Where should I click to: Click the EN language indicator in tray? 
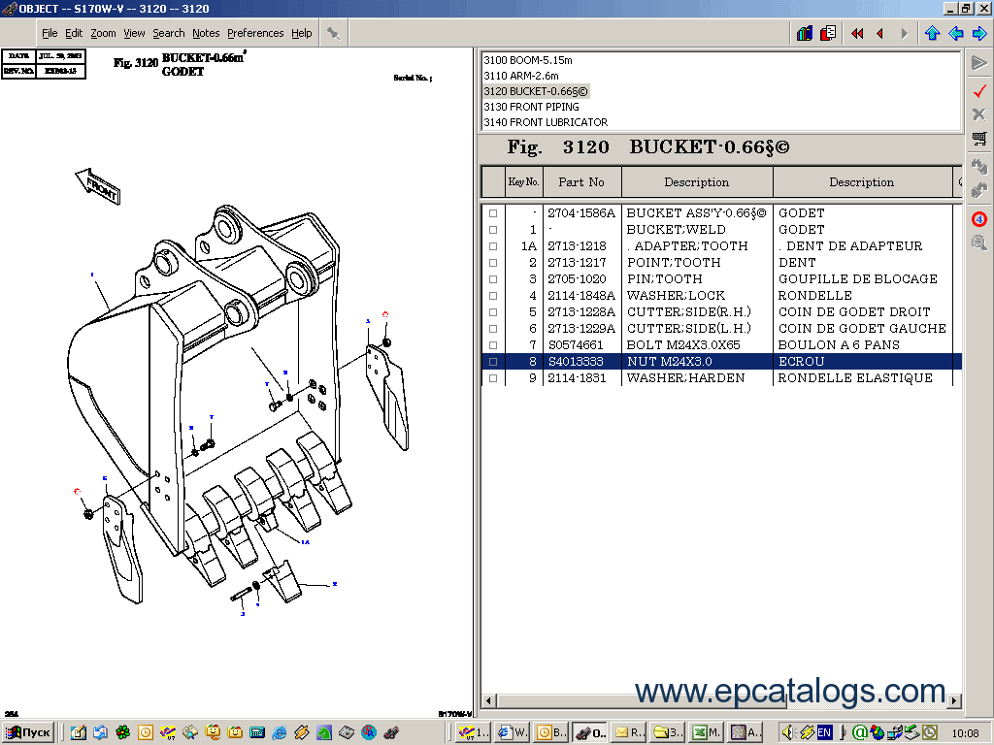(824, 733)
